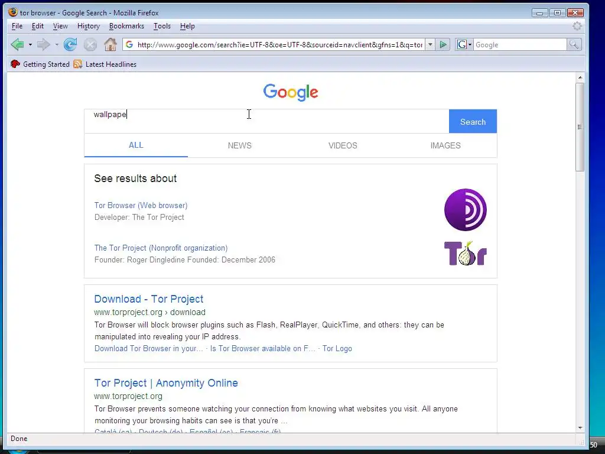Open the Help menu
605x454 pixels.
(187, 26)
